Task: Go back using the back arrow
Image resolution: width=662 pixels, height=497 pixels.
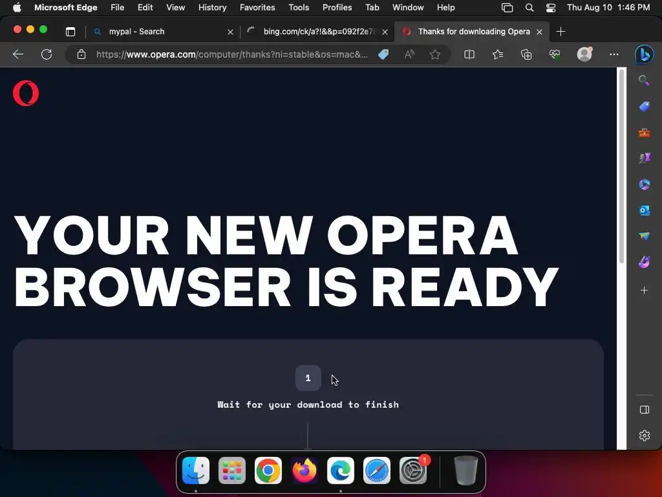Action: (x=18, y=54)
